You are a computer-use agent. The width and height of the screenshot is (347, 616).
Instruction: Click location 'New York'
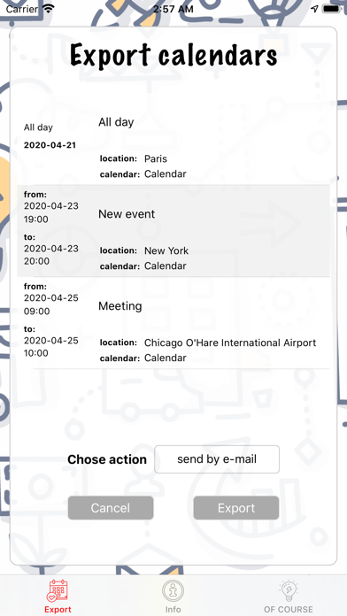click(166, 250)
